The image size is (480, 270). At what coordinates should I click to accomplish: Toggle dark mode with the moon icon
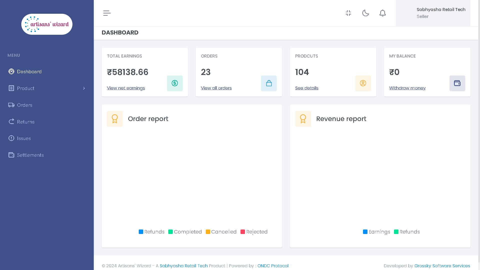[365, 13]
